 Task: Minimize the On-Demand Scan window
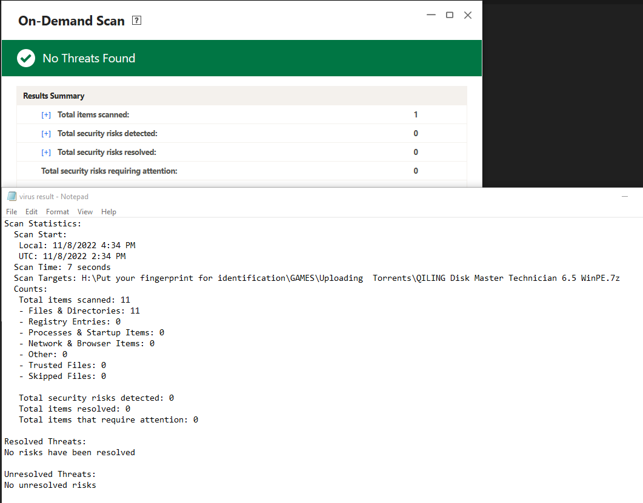tap(431, 15)
